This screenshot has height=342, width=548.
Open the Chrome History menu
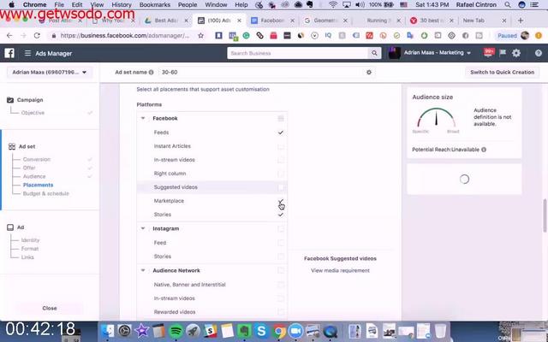coord(122,4)
